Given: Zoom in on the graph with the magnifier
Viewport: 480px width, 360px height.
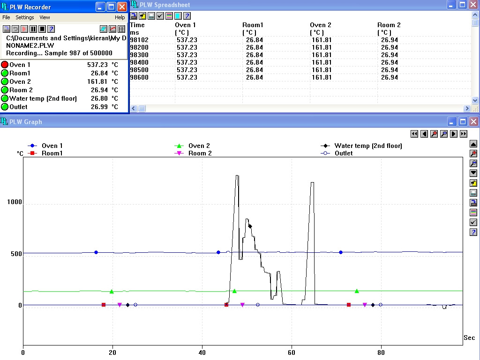Looking at the screenshot, I should click(474, 154).
